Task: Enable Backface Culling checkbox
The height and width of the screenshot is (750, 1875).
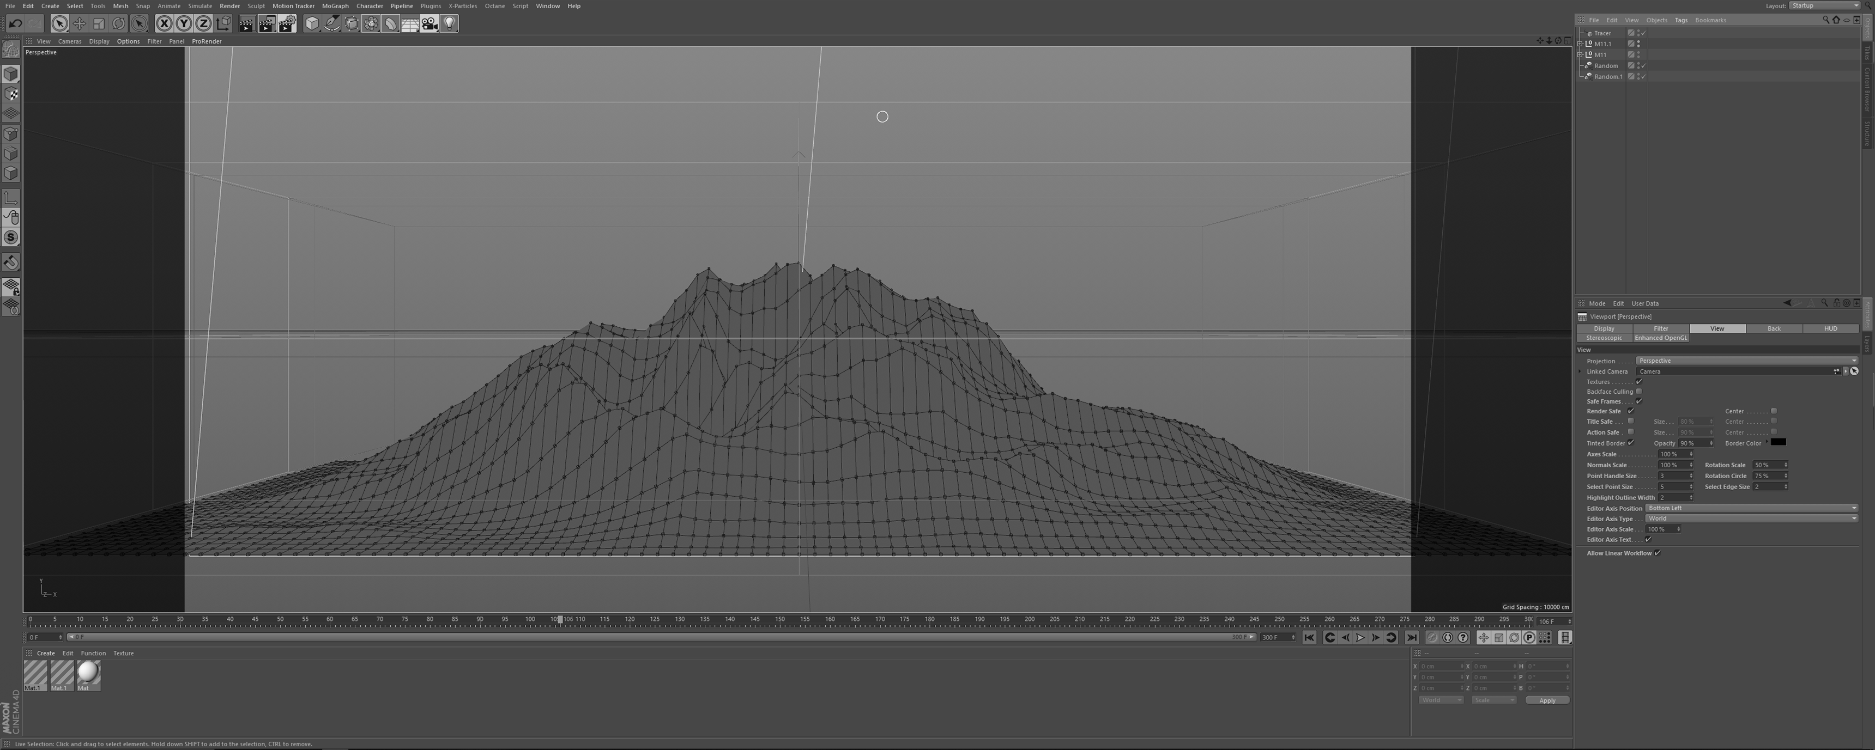Action: click(x=1639, y=392)
